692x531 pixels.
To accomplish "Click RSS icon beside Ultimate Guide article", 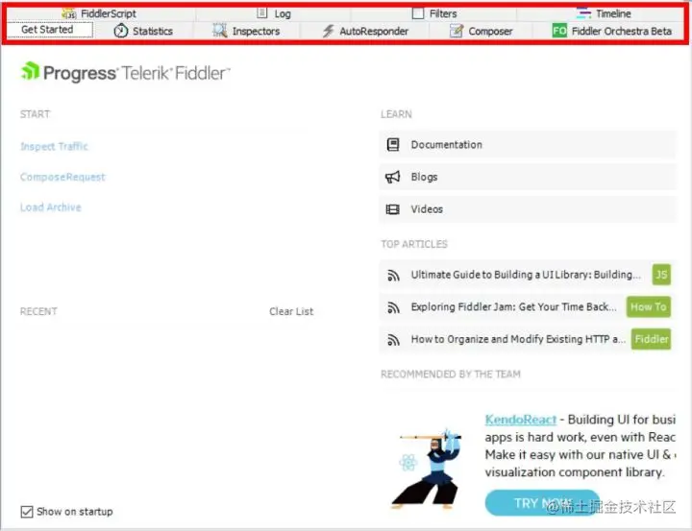I will click(x=393, y=276).
